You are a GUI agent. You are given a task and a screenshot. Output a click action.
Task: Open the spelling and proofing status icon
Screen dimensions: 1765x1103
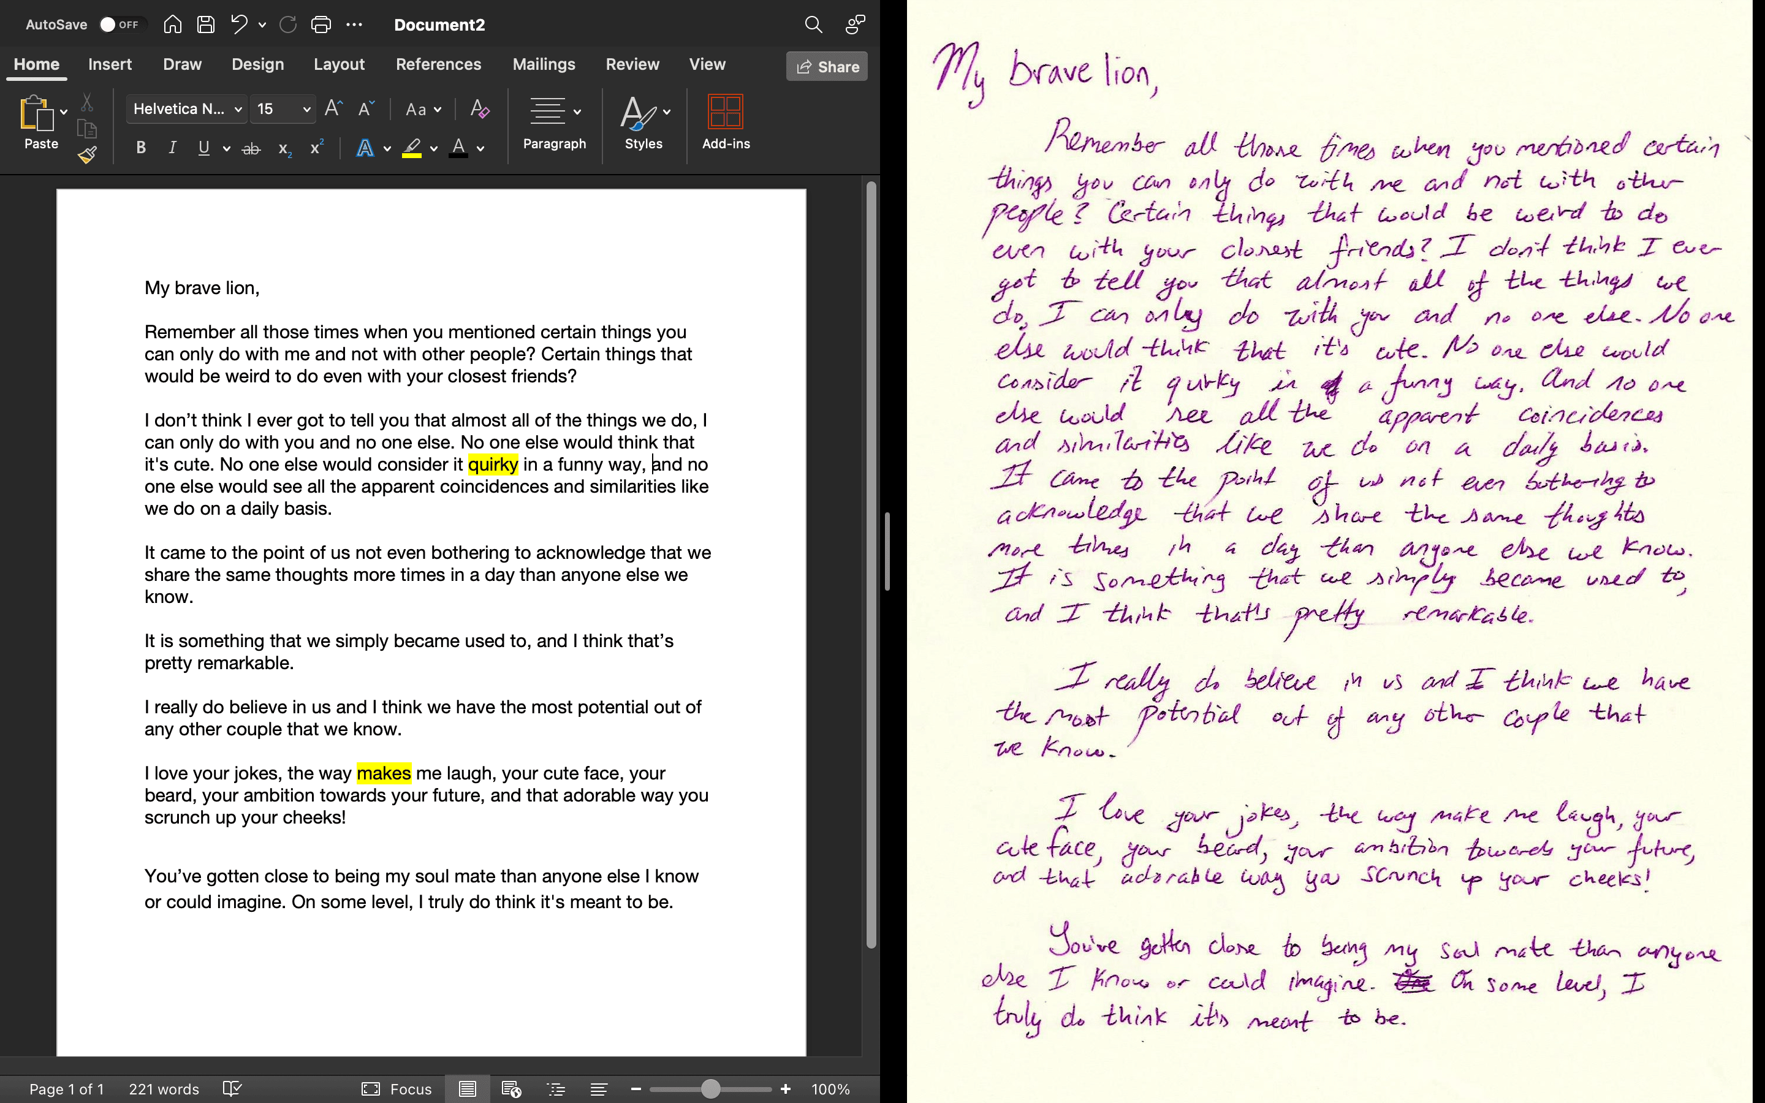232,1088
